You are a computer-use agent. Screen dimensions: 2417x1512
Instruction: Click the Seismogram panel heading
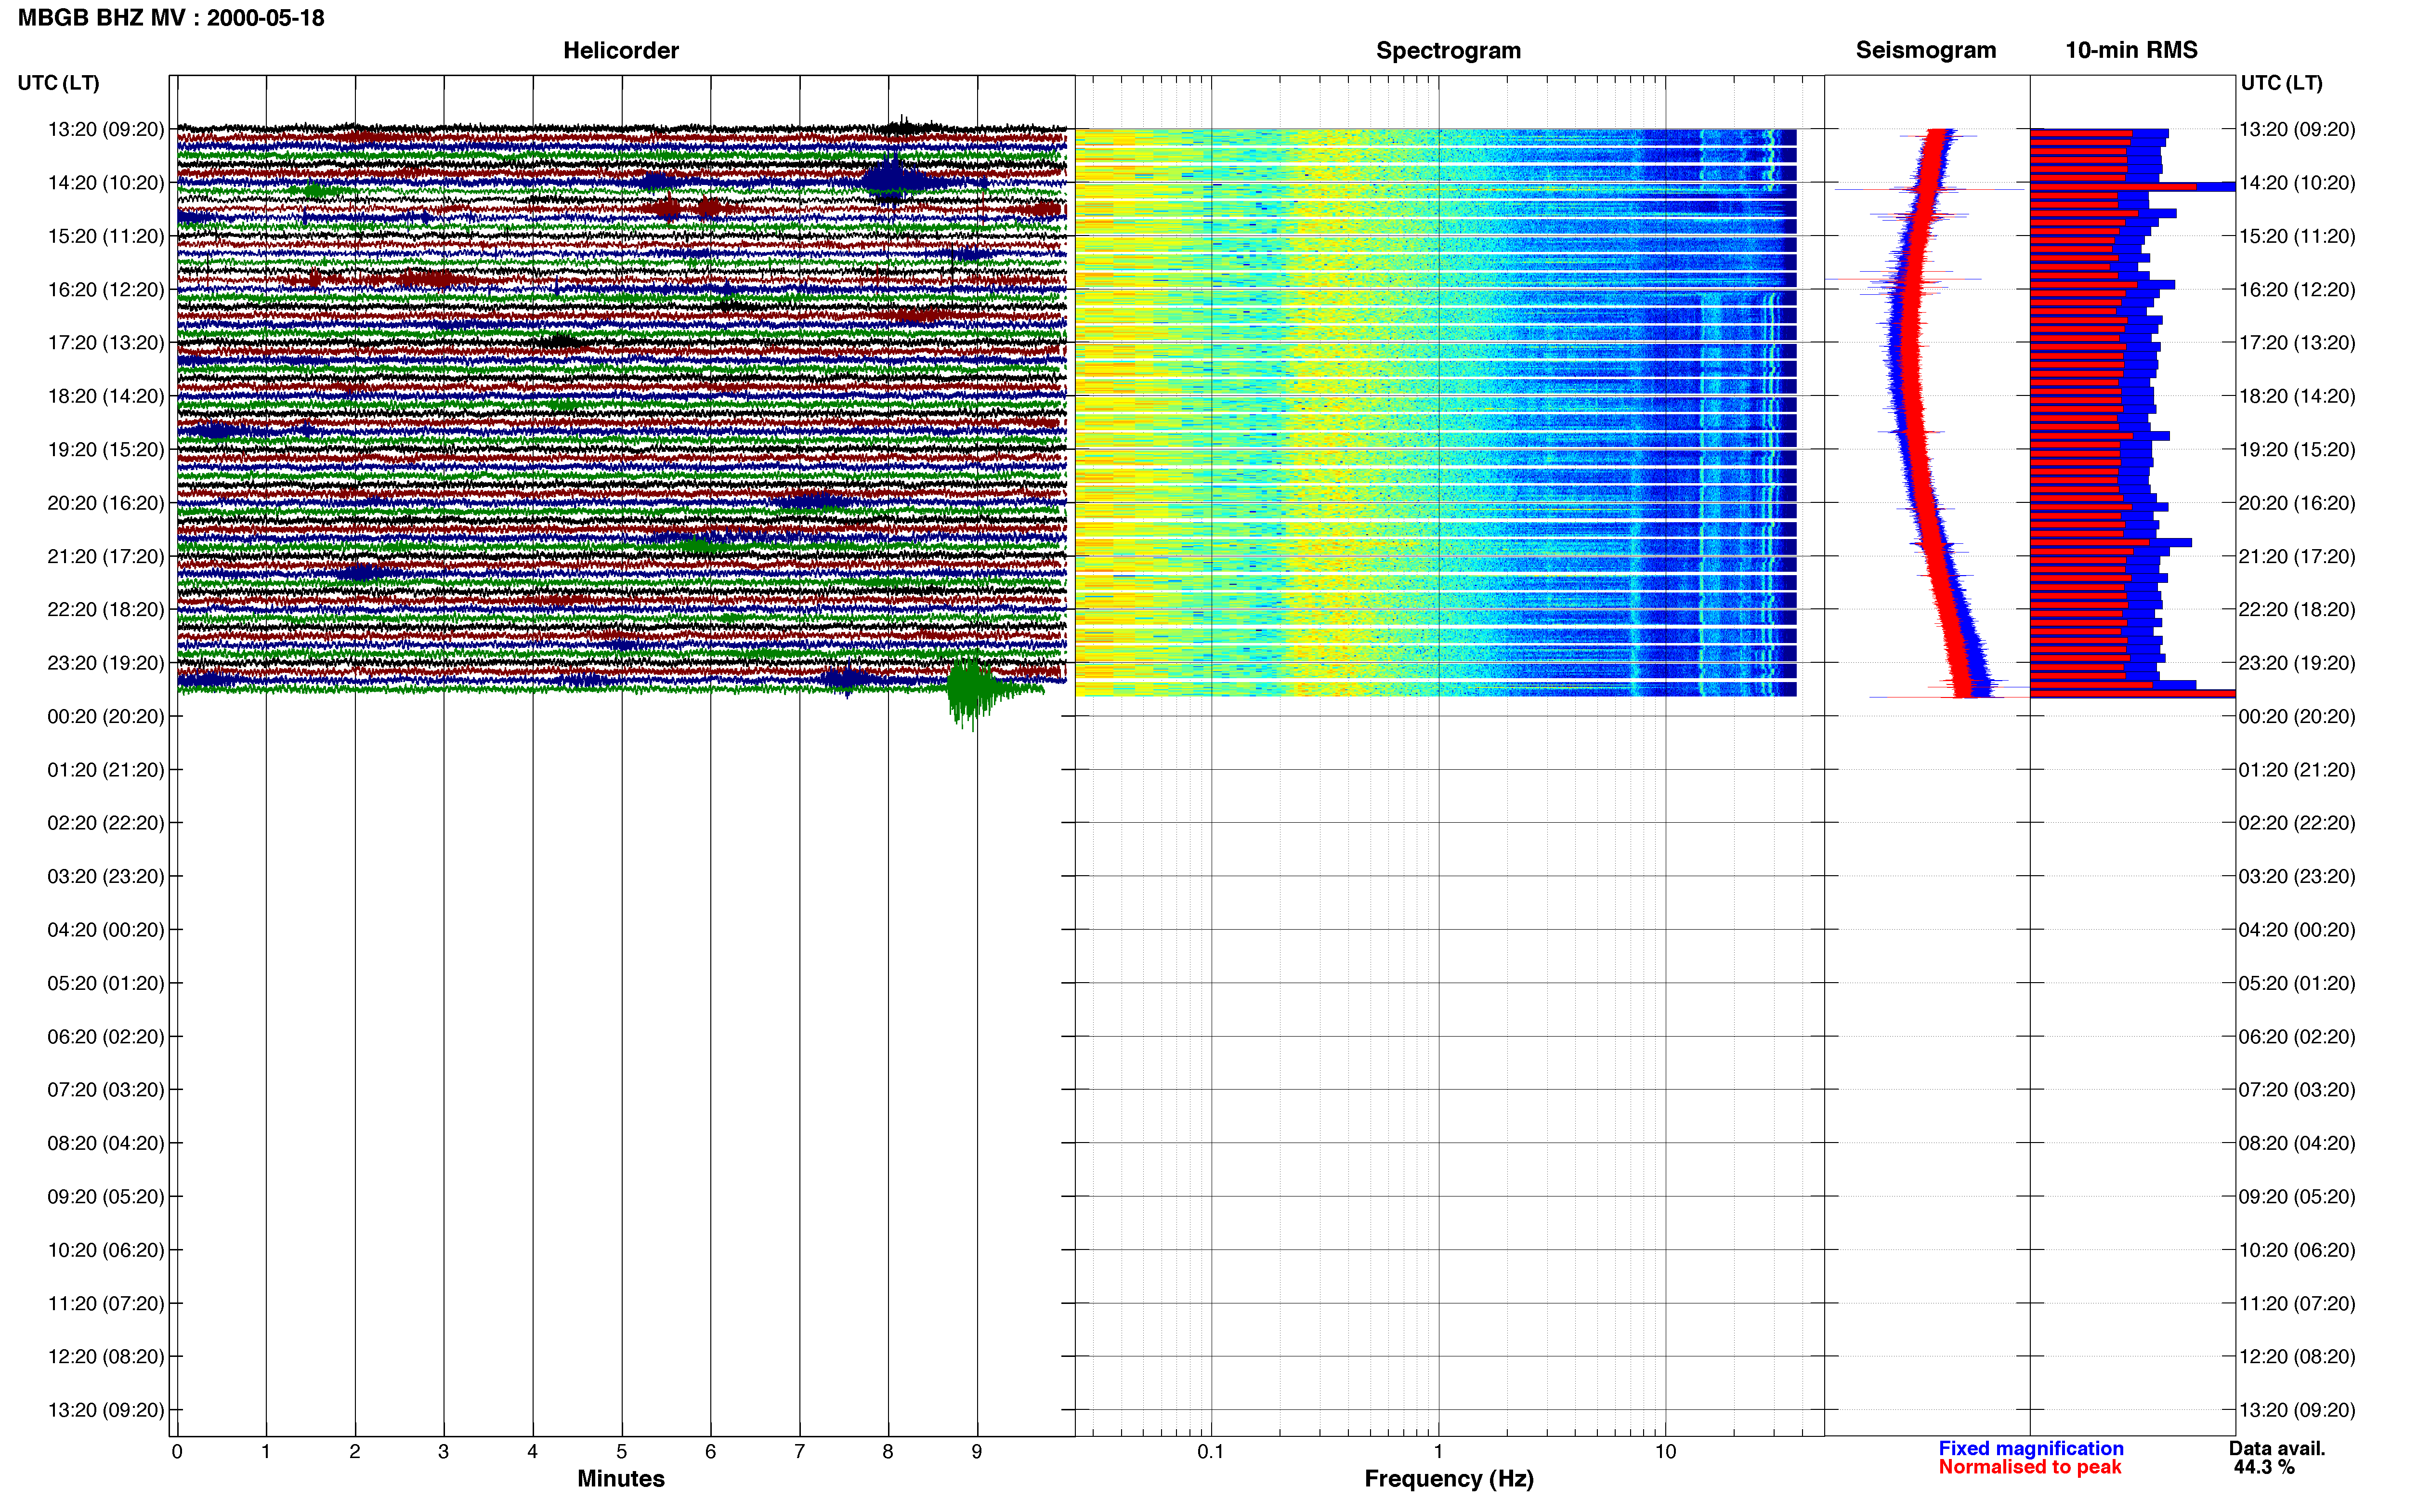[x=1925, y=50]
